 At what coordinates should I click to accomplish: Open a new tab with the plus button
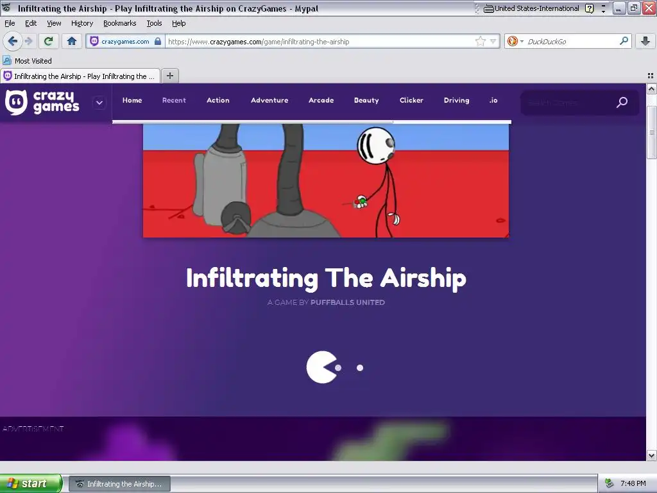point(169,76)
